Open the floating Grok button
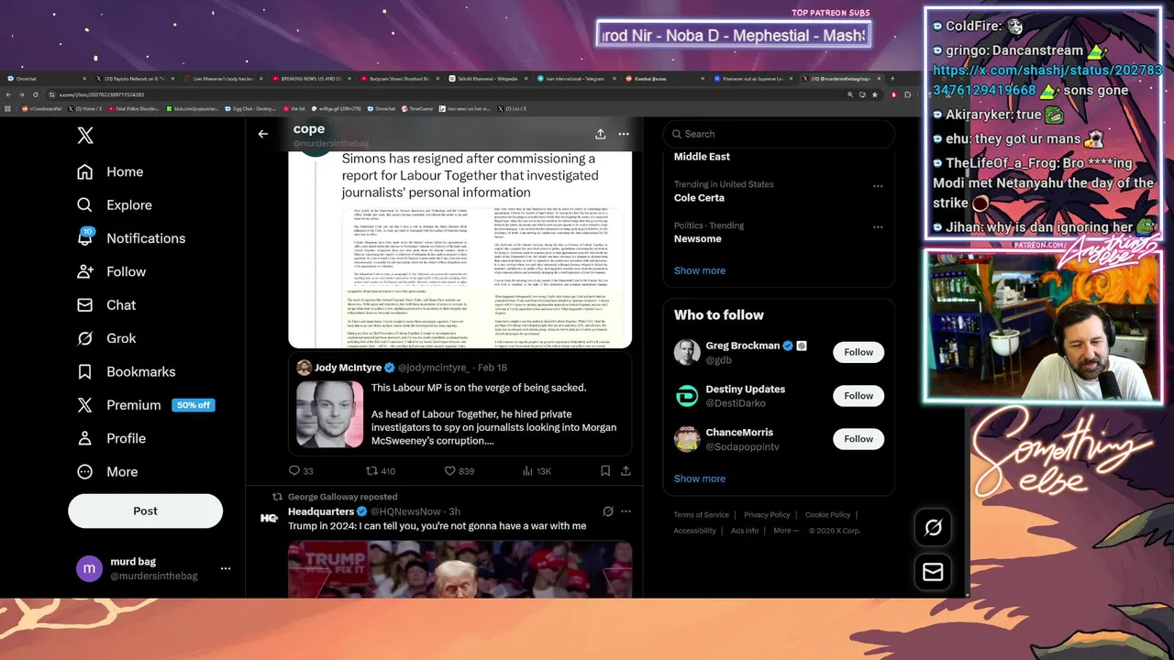This screenshot has height=660, width=1174. point(933,527)
